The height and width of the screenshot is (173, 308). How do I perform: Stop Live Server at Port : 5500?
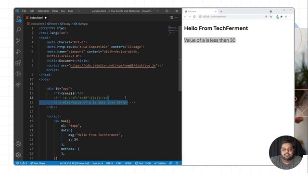[x=143, y=163]
